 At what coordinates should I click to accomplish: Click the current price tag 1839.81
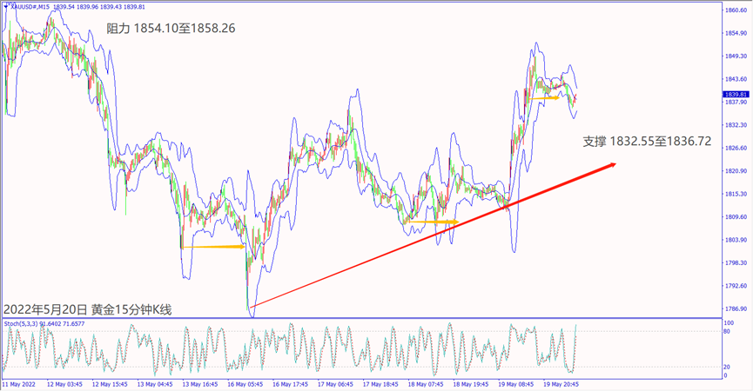coord(736,94)
